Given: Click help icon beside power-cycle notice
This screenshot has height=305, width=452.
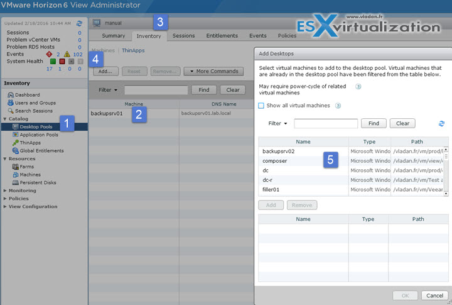Looking at the screenshot, I should click(358, 87).
